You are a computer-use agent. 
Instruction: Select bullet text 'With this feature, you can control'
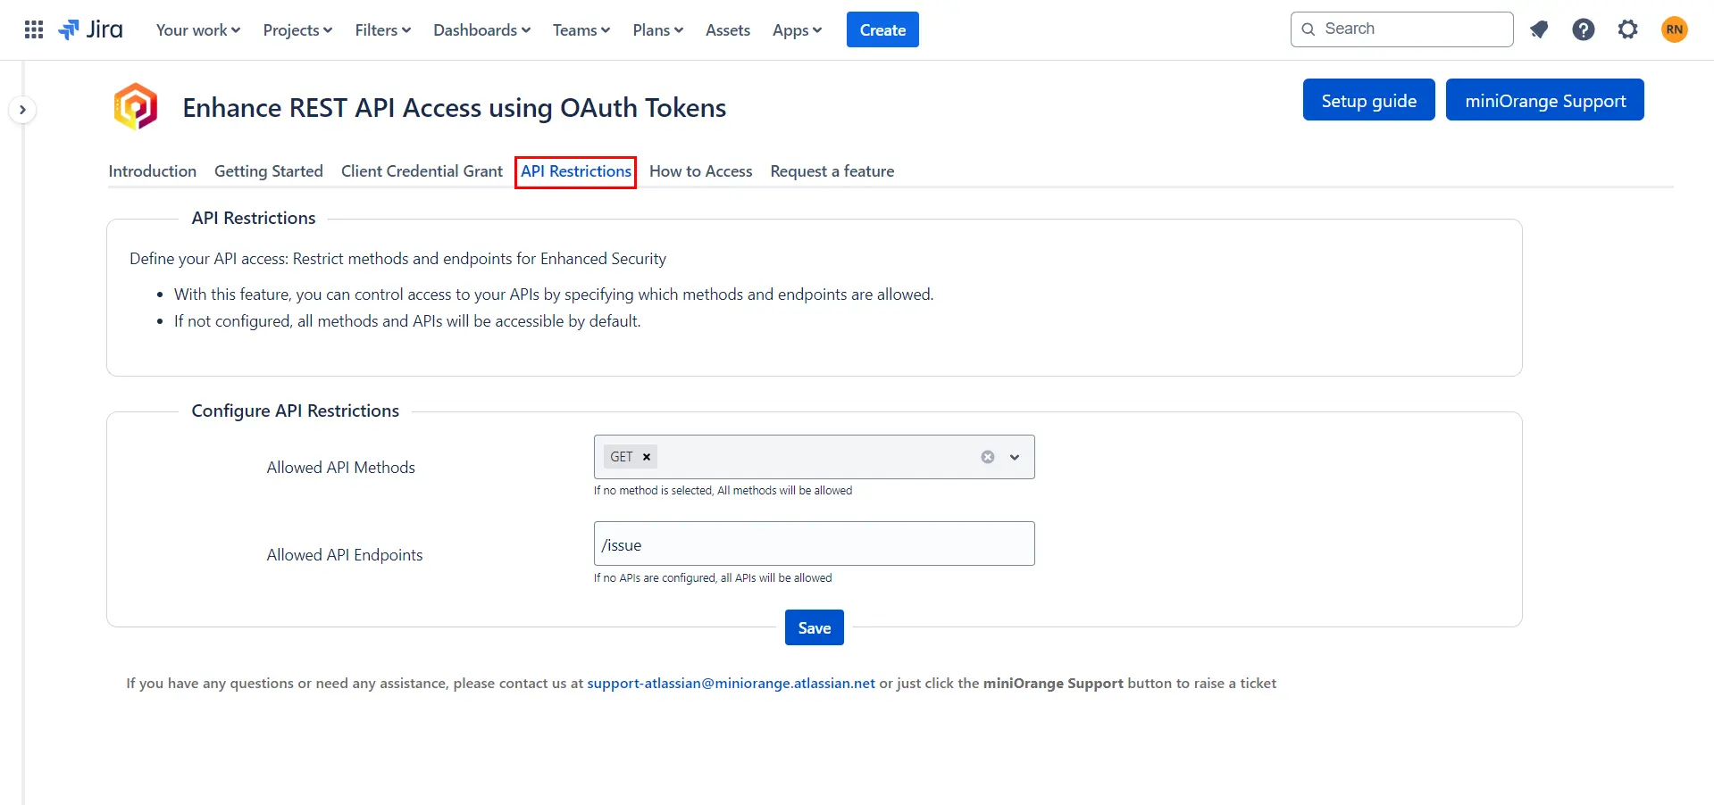pyautogui.click(x=554, y=295)
